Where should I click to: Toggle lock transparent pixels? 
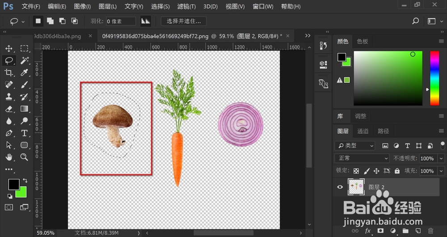click(x=356, y=171)
